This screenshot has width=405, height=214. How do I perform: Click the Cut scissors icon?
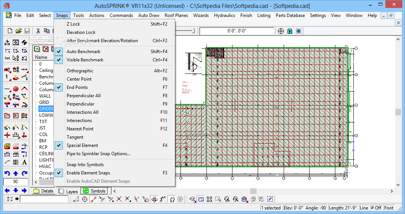click(38, 31)
